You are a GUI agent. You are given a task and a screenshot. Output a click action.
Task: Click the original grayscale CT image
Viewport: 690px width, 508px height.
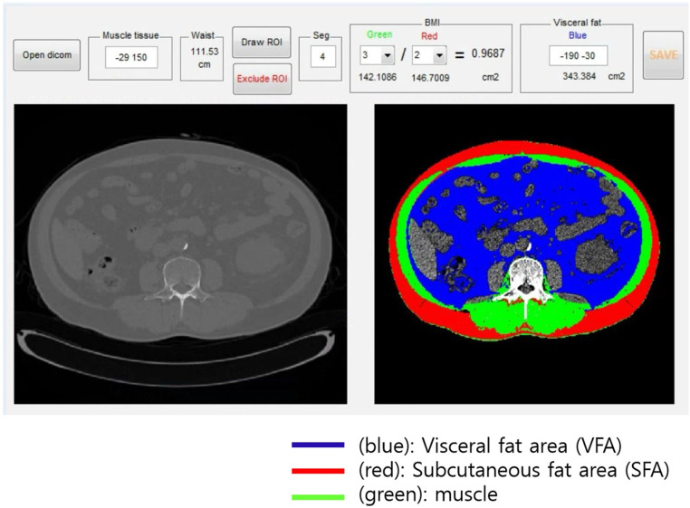(180, 254)
